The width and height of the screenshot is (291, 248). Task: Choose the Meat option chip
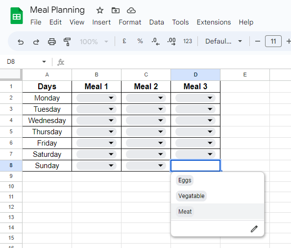pyautogui.click(x=185, y=212)
